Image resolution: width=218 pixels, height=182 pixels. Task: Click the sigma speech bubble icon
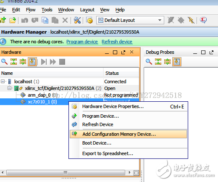point(203,20)
